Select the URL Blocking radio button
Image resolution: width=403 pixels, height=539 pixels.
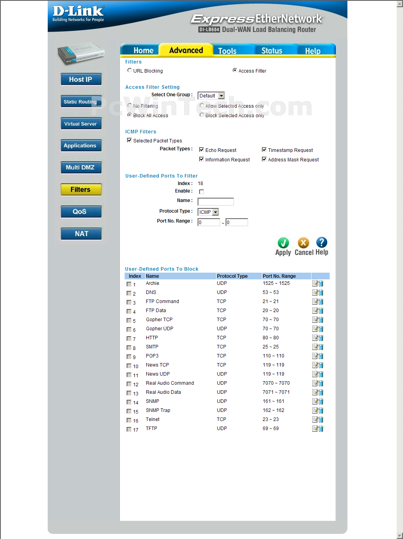[129, 70]
